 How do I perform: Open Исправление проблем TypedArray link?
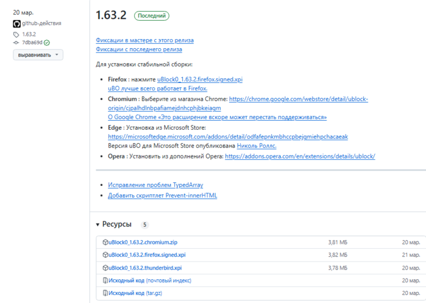155,185
